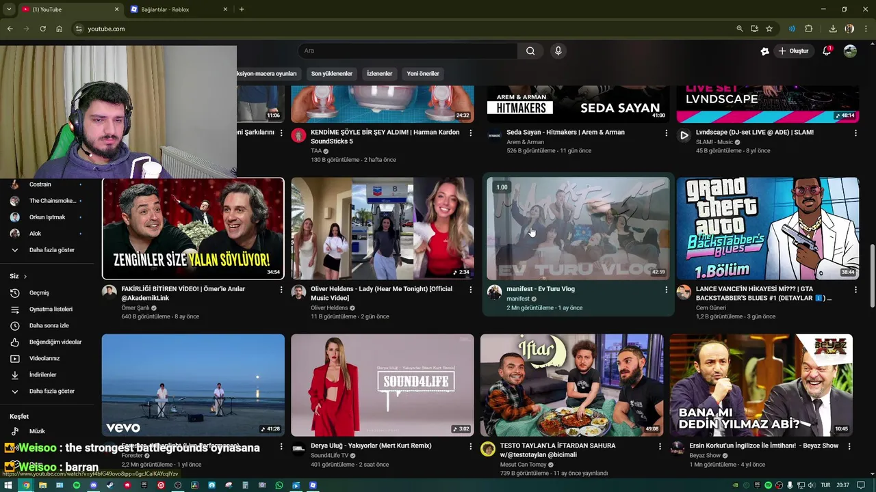Reload the page with the refresh icon
Image resolution: width=876 pixels, height=492 pixels.
(x=42, y=29)
